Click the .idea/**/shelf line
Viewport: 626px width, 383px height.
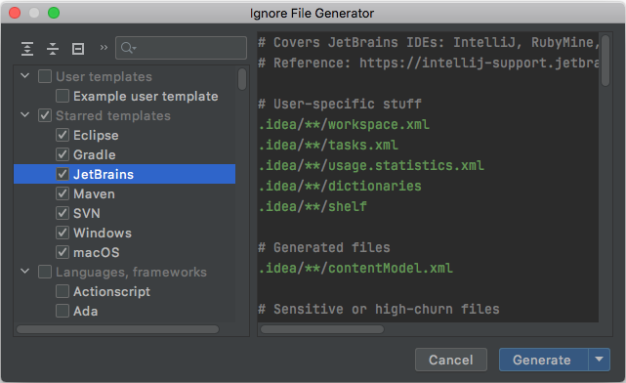[x=313, y=206]
